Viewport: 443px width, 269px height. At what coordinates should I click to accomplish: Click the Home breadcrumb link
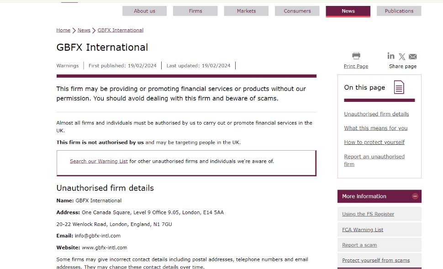63,30
